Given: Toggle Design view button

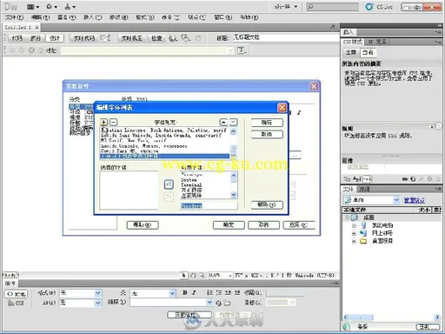Looking at the screenshot, I should 55,38.
